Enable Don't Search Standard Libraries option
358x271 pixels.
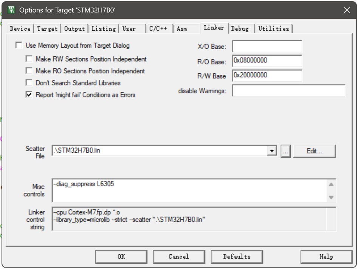click(29, 83)
